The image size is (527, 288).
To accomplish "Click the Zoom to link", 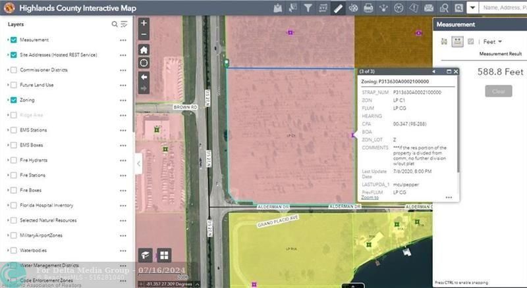I will point(370,197).
